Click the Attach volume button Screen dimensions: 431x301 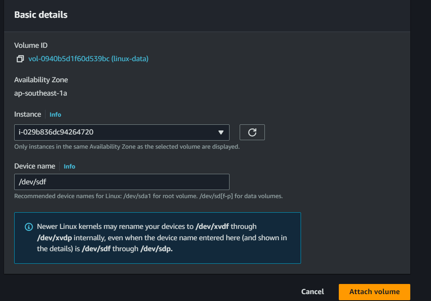tap(374, 292)
